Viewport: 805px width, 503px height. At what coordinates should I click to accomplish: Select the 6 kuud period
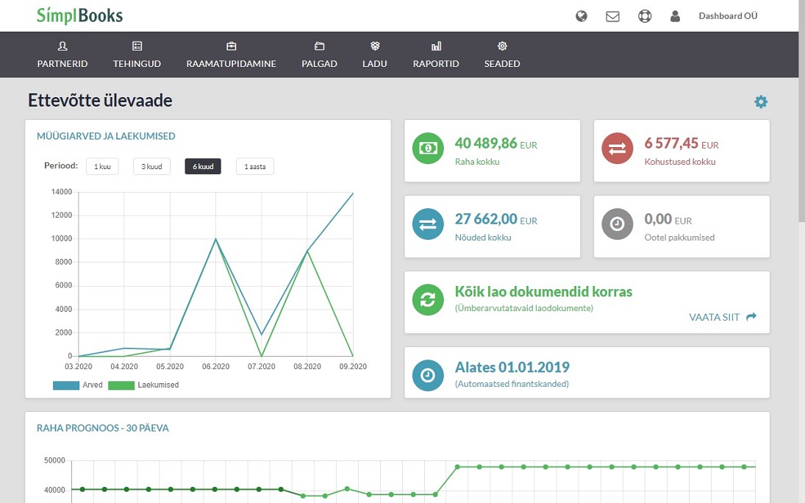click(203, 166)
